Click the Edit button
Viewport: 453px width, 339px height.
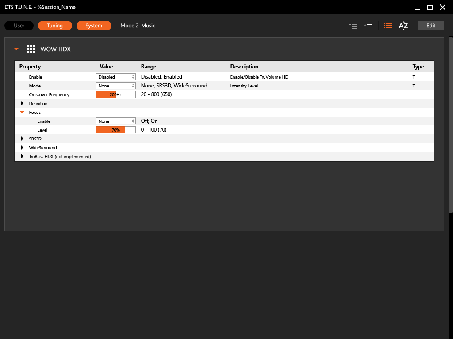431,26
